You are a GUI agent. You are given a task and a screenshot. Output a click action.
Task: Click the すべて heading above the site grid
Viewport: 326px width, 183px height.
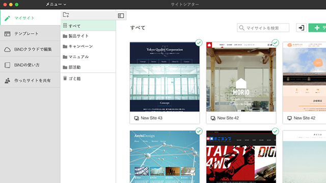(138, 28)
